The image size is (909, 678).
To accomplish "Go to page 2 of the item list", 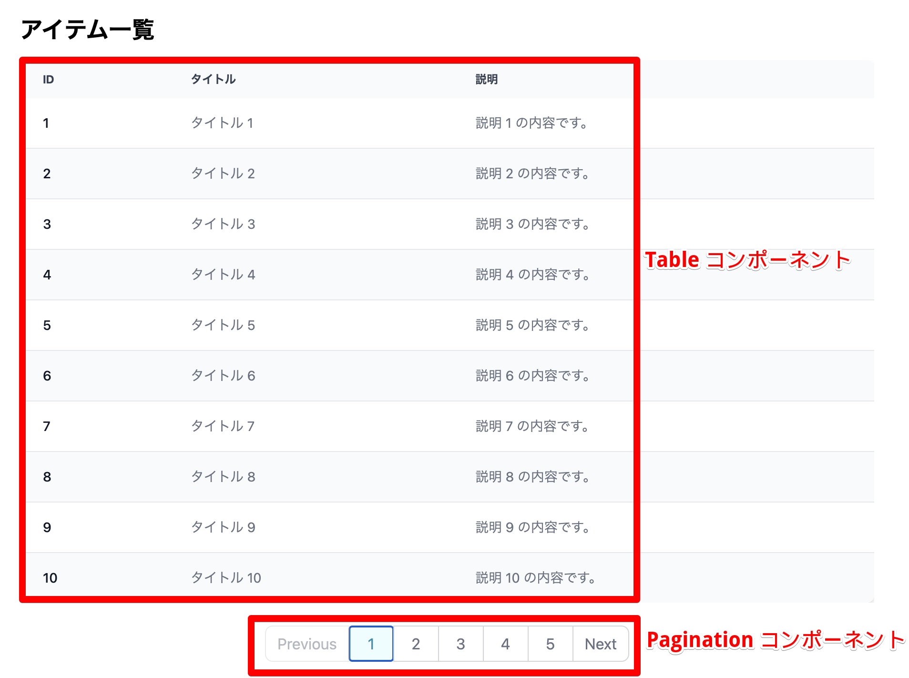I will coord(416,644).
